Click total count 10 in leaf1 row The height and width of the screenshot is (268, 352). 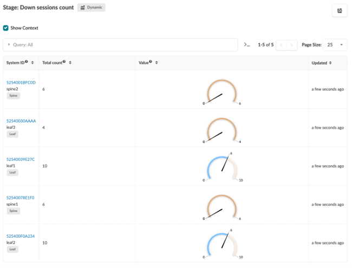45,166
